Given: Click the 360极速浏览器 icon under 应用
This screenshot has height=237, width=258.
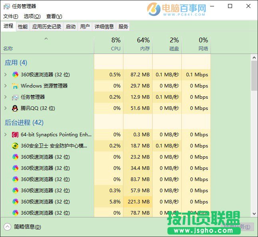Looking at the screenshot, I should 15,75.
